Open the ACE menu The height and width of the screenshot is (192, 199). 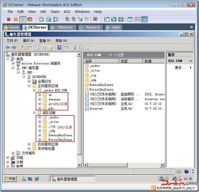67,12
